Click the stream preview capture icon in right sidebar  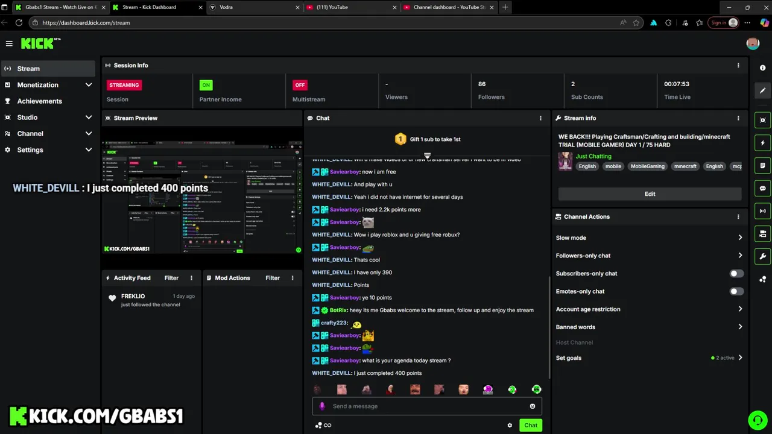point(762,120)
